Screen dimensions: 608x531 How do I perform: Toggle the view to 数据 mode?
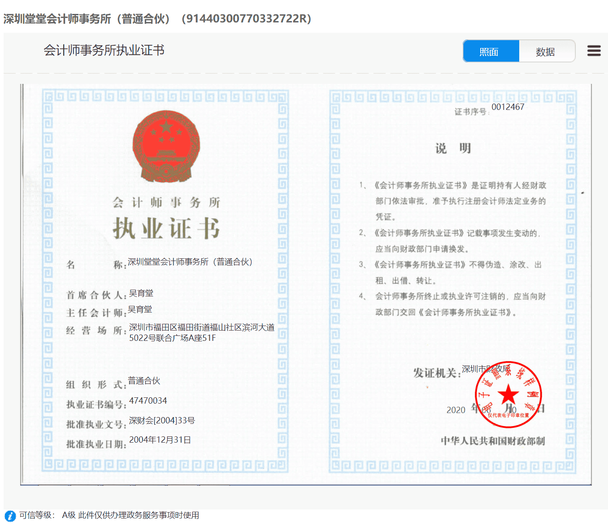[547, 52]
